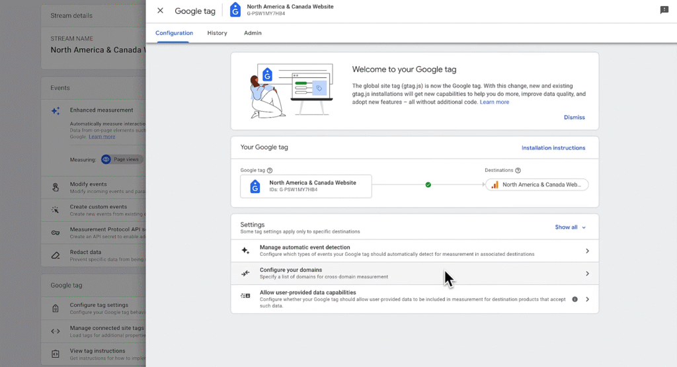Expand chevron for Configure your domains
Image resolution: width=677 pixels, height=367 pixels.
587,273
